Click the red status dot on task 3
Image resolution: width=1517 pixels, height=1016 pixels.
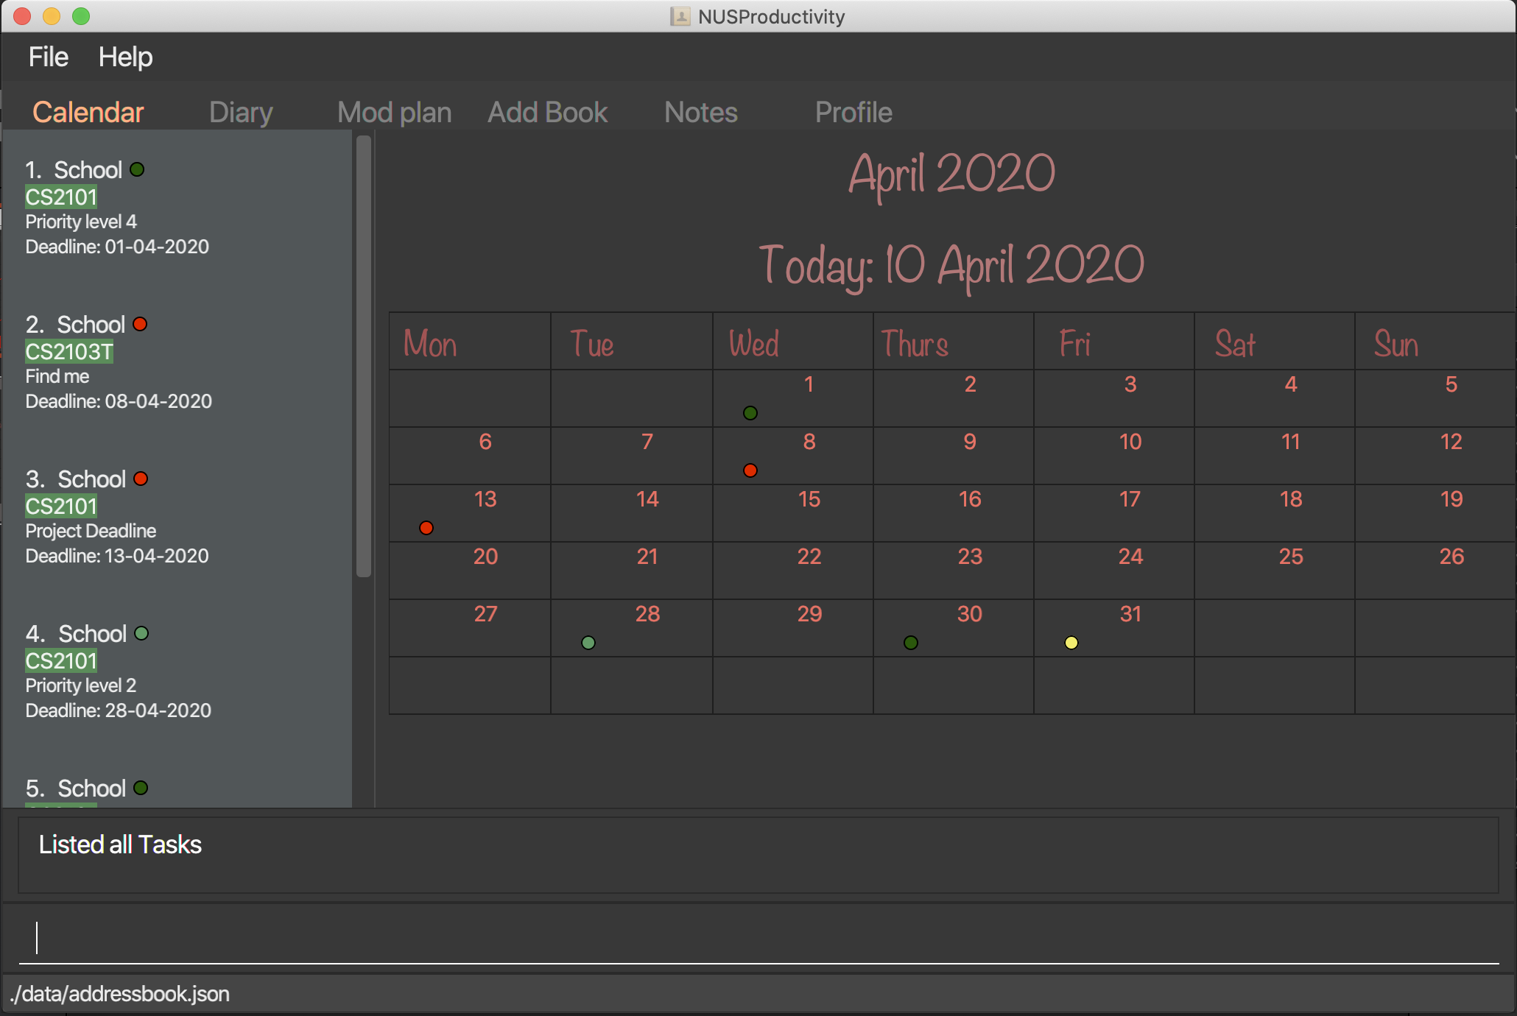click(x=141, y=477)
